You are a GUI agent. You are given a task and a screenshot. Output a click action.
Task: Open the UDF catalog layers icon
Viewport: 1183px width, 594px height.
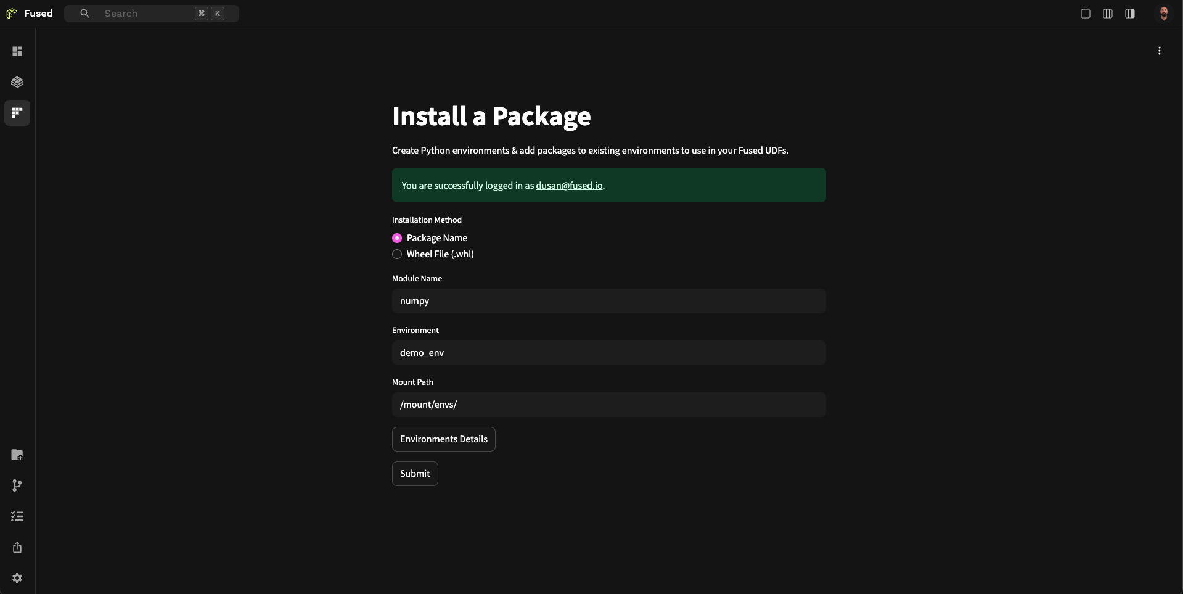(17, 82)
